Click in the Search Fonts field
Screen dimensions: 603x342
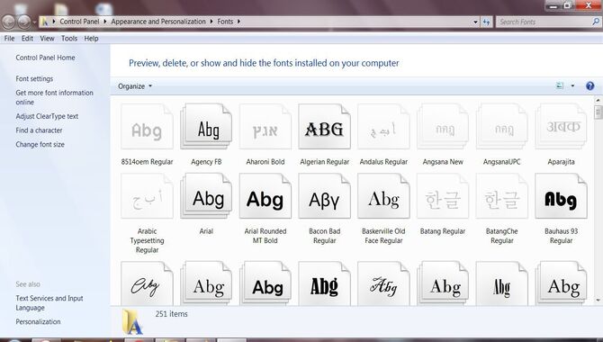pyautogui.click(x=544, y=22)
